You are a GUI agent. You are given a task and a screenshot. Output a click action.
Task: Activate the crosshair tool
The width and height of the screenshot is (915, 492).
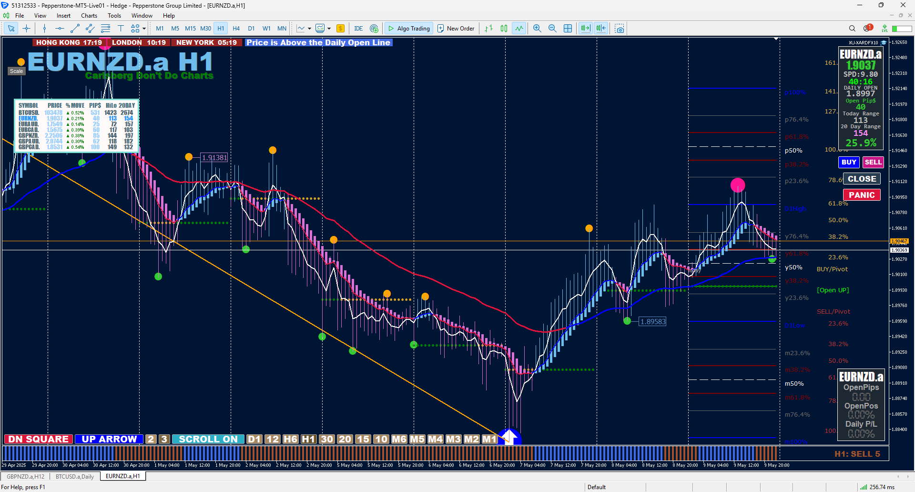coord(26,29)
